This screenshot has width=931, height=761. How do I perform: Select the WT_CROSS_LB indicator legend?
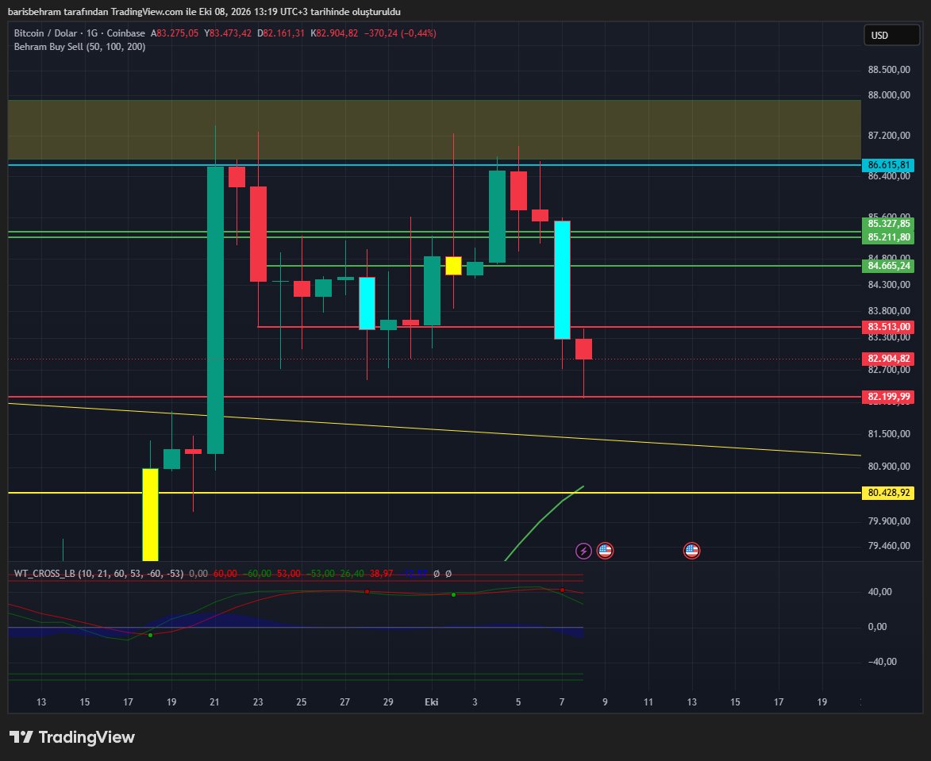coord(98,574)
